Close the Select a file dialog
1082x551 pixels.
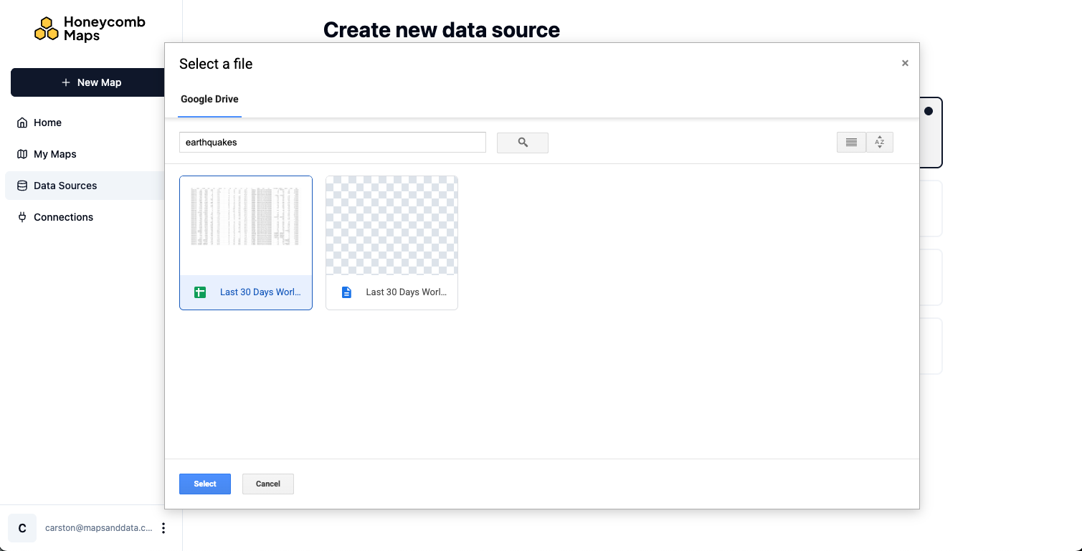[905, 63]
